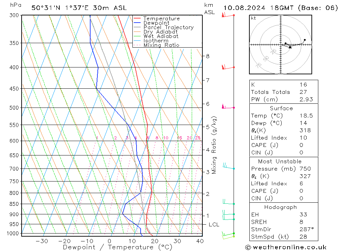Click the StmDir value 287°

(307, 229)
